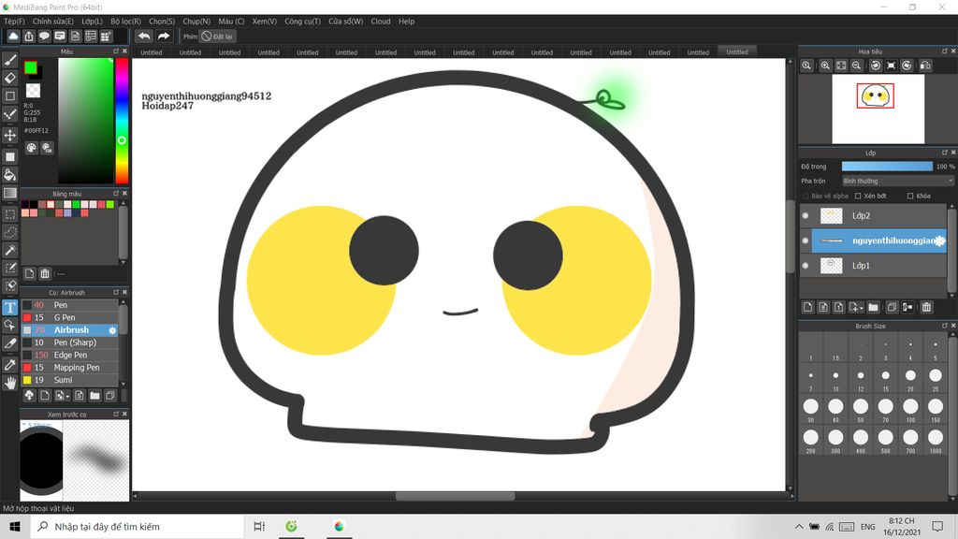Pick the Gradient tool
The height and width of the screenshot is (539, 958).
[x=9, y=193]
